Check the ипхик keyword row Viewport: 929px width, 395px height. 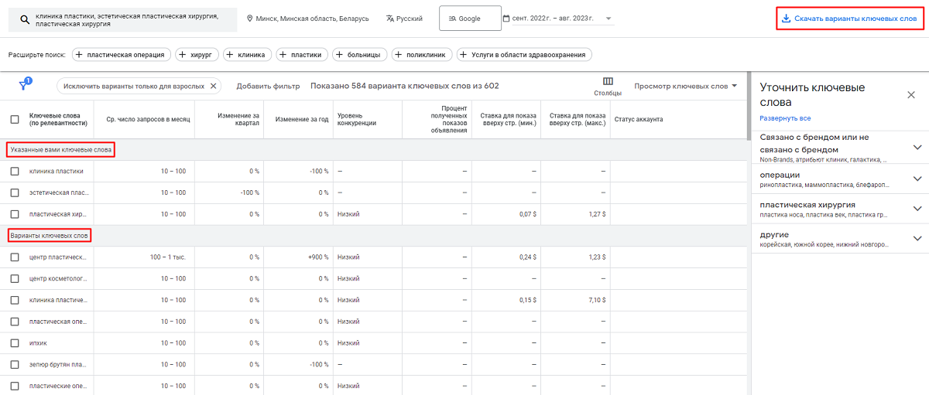pos(15,342)
